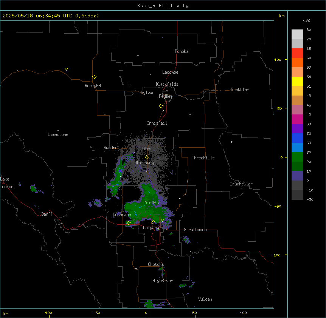Image resolution: width=326 pixels, height=318 pixels.
Task: Click the -50 tick label on the right vertical axis
Action: 278,206
